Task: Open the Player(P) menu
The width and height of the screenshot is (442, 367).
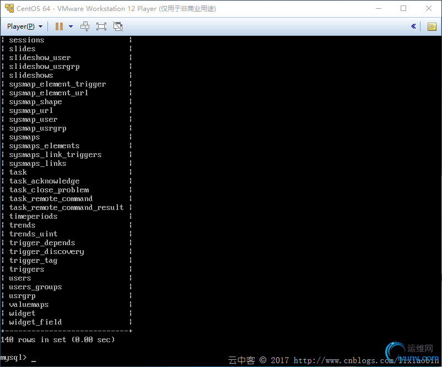Action: coord(25,26)
